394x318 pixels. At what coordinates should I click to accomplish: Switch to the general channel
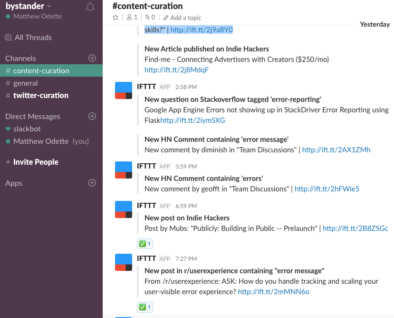pos(26,83)
